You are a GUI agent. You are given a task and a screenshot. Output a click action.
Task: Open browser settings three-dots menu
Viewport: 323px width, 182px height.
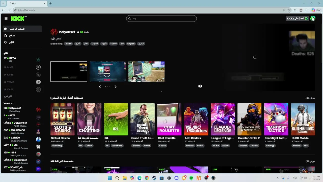point(307,10)
